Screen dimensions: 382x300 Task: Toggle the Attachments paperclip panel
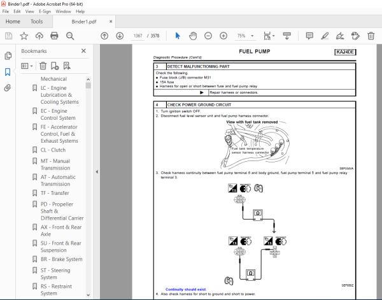8,88
